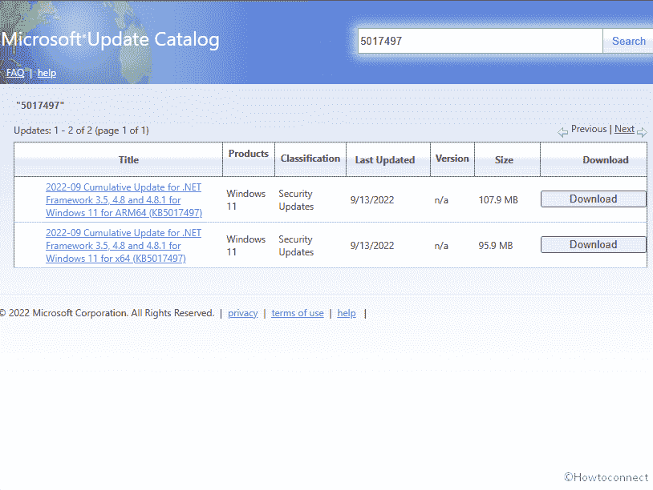Sort results by Title column header
653x490 pixels.
coord(128,160)
